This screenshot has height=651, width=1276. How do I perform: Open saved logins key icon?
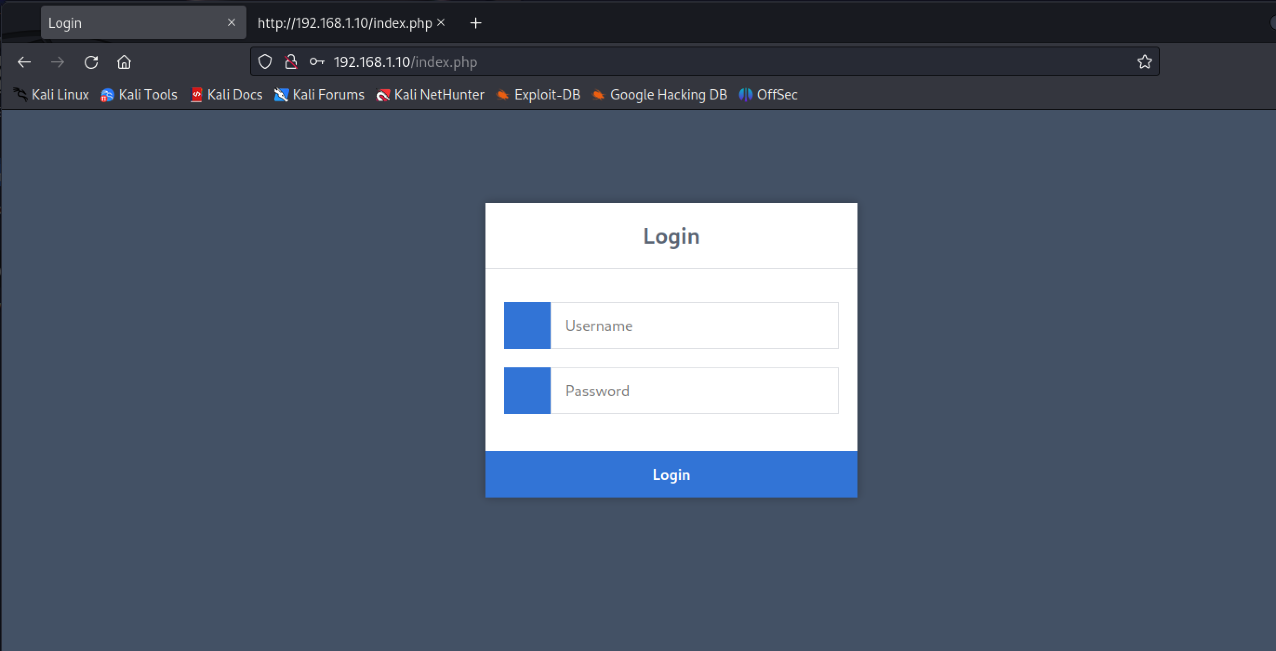317,62
